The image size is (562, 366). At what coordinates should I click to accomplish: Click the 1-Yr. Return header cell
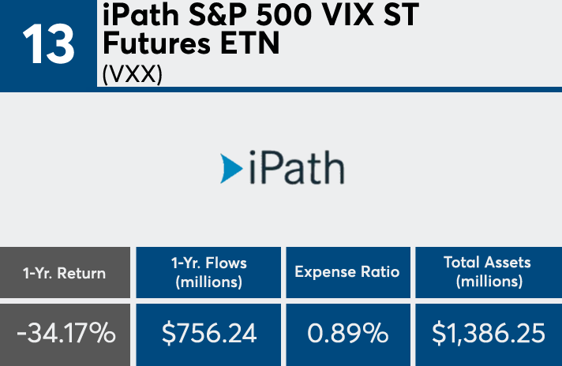click(65, 272)
